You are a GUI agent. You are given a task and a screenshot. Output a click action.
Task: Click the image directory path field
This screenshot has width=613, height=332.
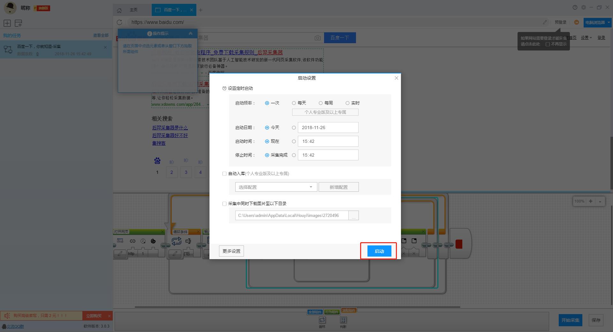pos(292,215)
